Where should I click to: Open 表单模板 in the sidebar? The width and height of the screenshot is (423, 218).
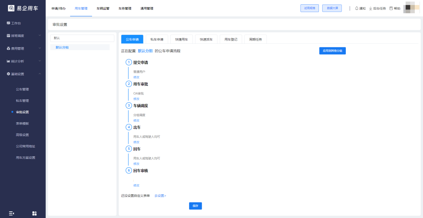pyautogui.click(x=22, y=123)
